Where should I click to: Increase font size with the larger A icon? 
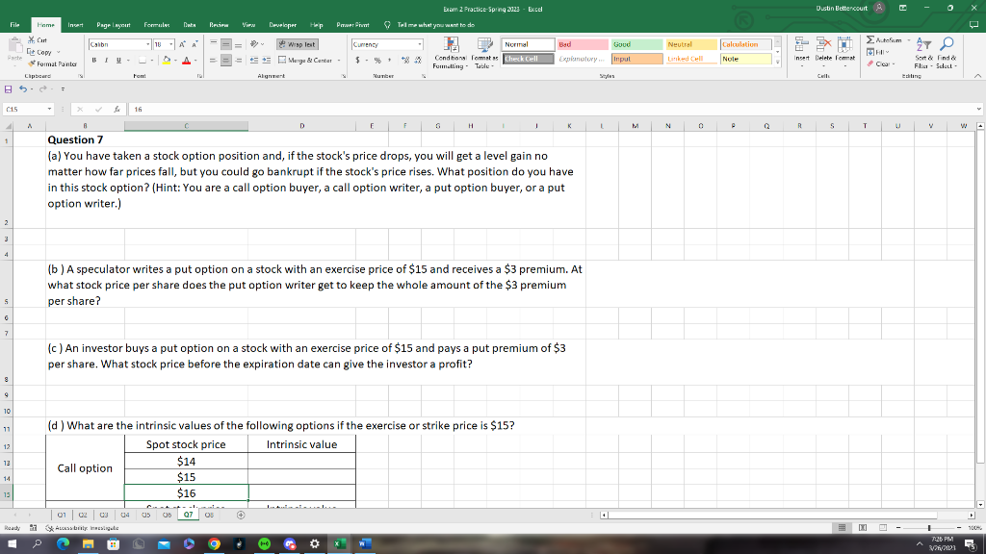182,44
